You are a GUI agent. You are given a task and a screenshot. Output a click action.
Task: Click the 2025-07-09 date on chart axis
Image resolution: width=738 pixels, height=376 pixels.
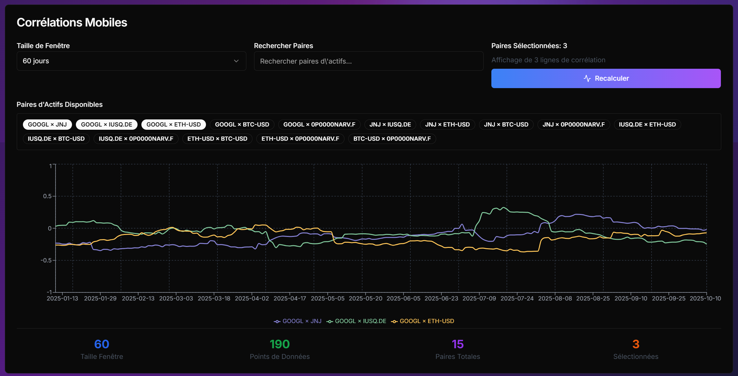click(479, 299)
